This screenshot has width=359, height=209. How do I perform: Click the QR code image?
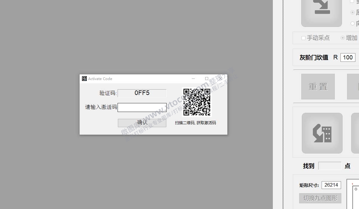click(197, 102)
